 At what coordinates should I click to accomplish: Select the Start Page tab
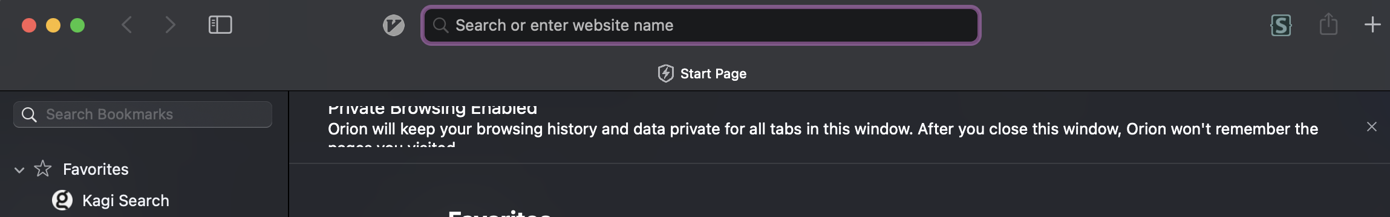pos(702,74)
